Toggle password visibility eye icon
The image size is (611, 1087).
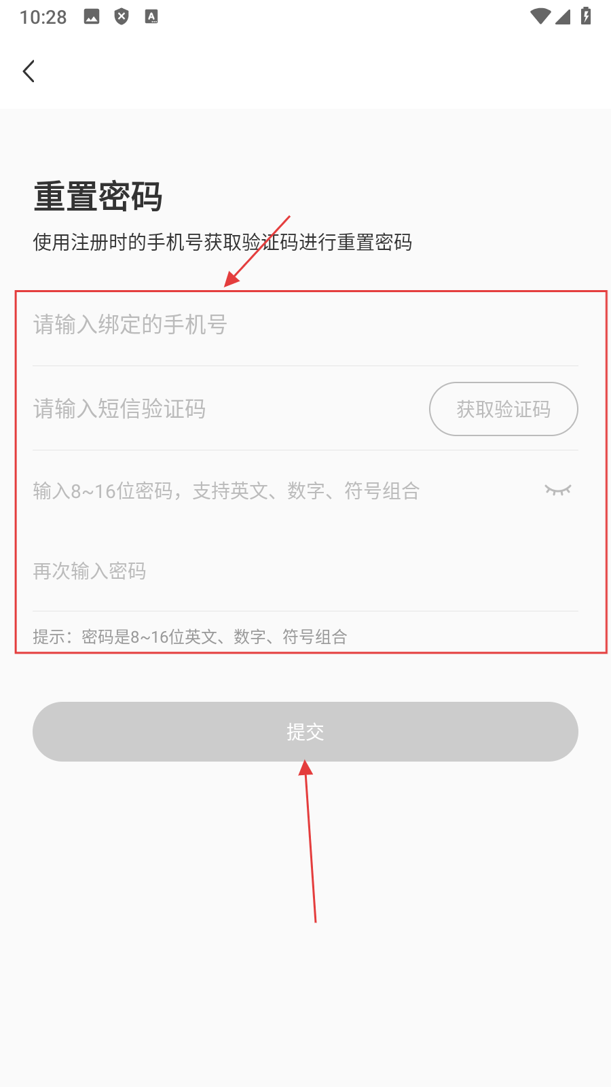[x=558, y=490]
